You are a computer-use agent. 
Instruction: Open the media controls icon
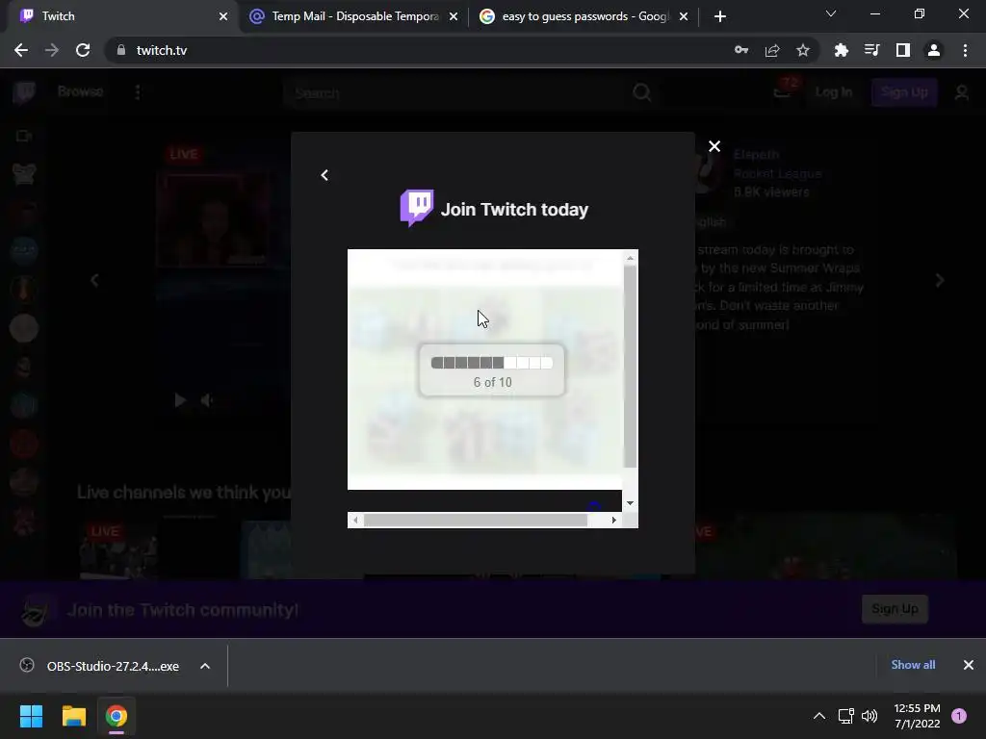click(x=871, y=50)
